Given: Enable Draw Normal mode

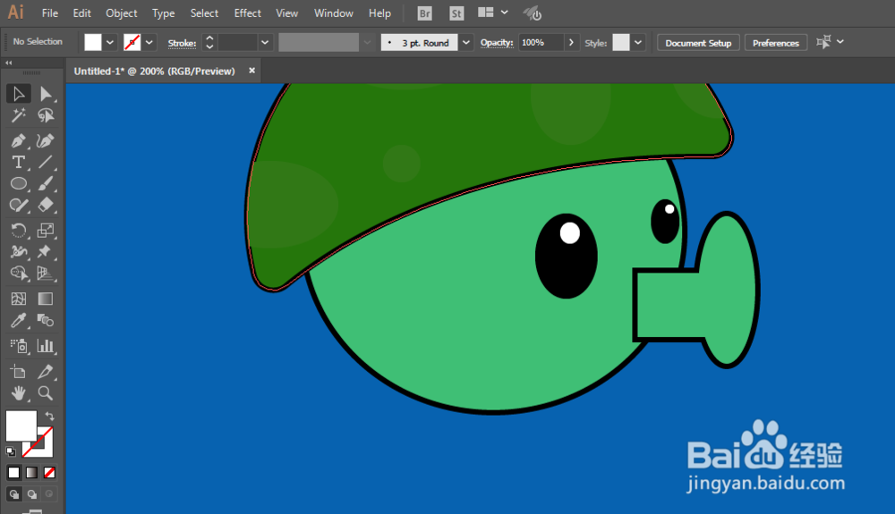Looking at the screenshot, I should (14, 494).
